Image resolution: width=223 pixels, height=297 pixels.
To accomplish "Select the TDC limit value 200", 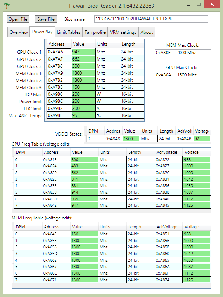I will point(83,108).
